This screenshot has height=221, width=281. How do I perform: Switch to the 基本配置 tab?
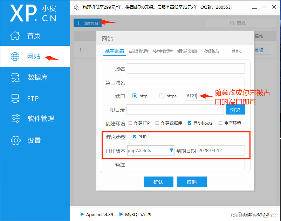coord(115,51)
